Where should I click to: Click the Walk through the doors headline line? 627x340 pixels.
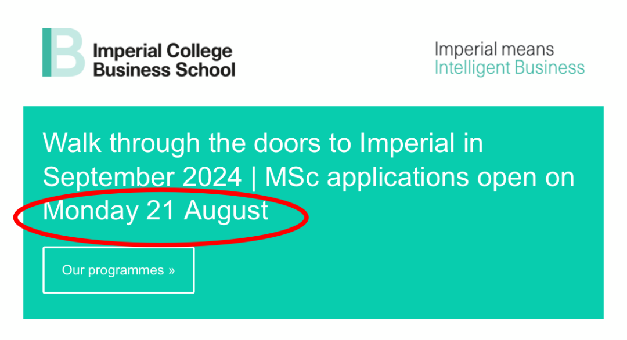[263, 143]
